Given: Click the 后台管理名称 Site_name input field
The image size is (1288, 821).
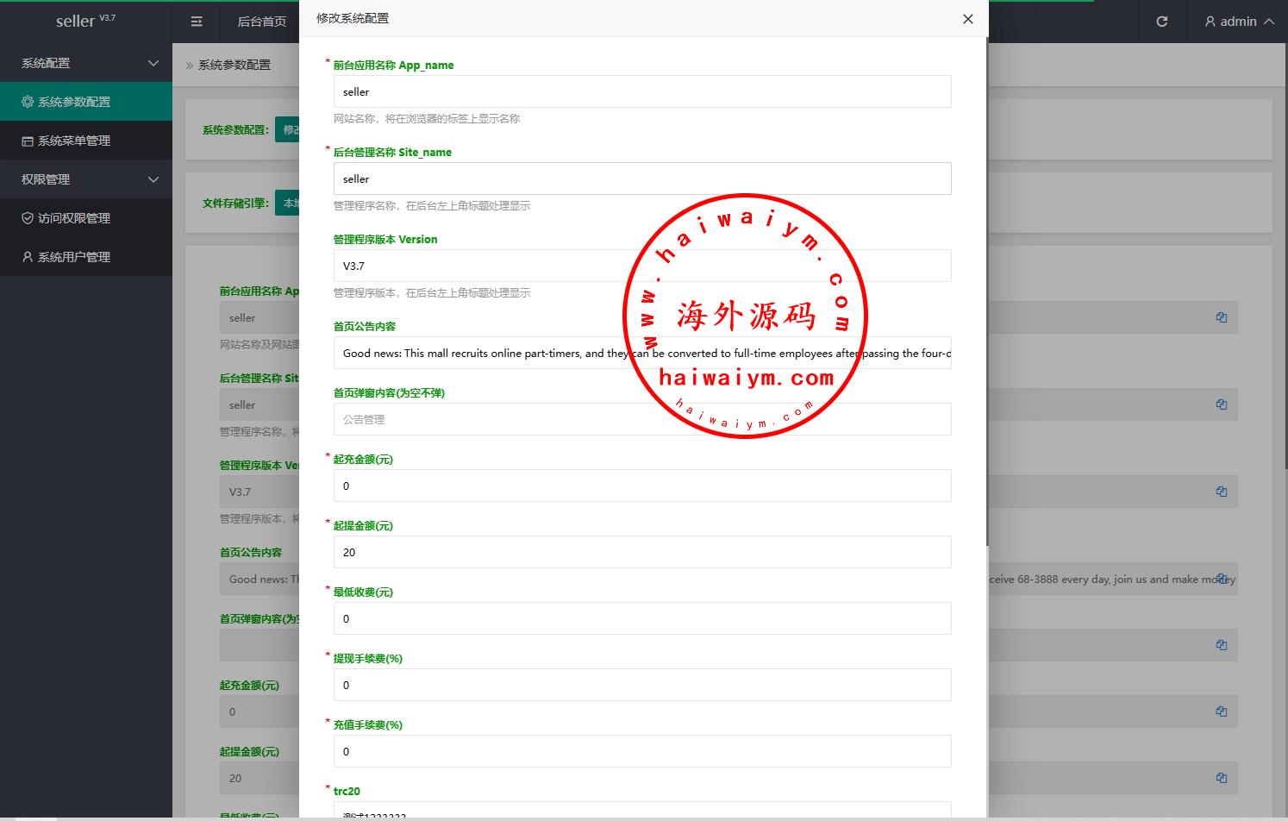Looking at the screenshot, I should pos(642,179).
